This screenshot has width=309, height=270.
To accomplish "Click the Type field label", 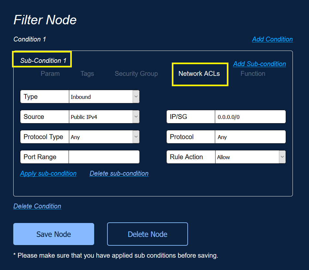I will point(30,97).
